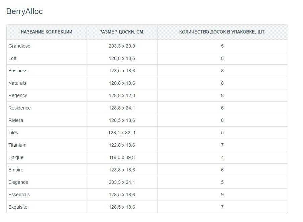Image resolution: width=303 pixels, height=222 pixels.
Task: Click the Naturals collection name
Action: (17, 83)
